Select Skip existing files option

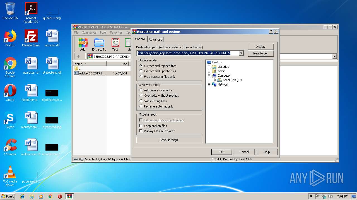[x=153, y=101]
